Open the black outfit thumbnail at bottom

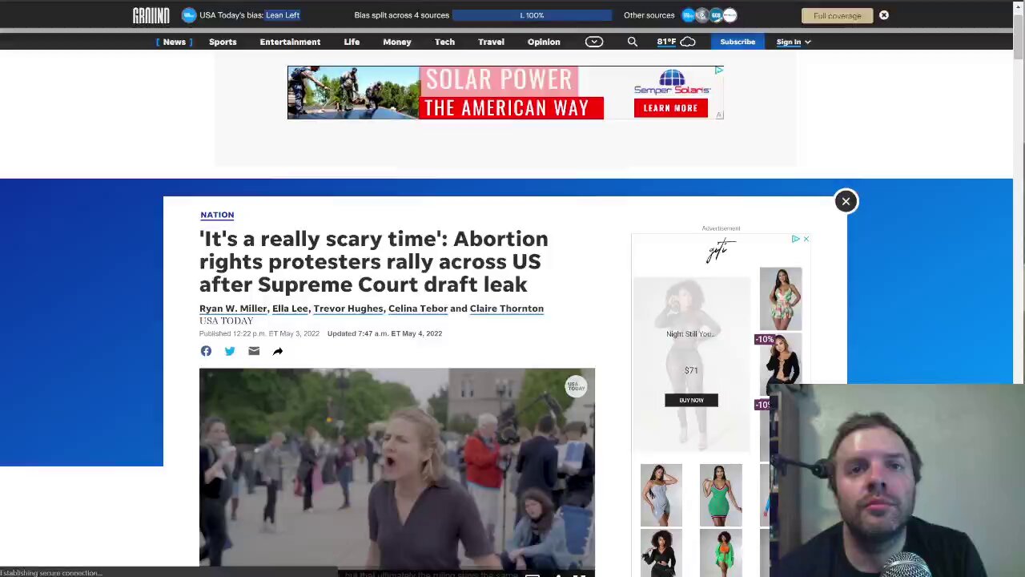click(661, 553)
